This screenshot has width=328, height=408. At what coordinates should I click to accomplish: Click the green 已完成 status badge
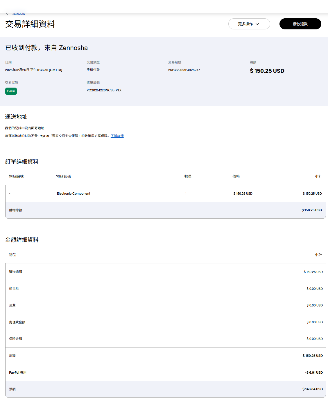tap(11, 91)
